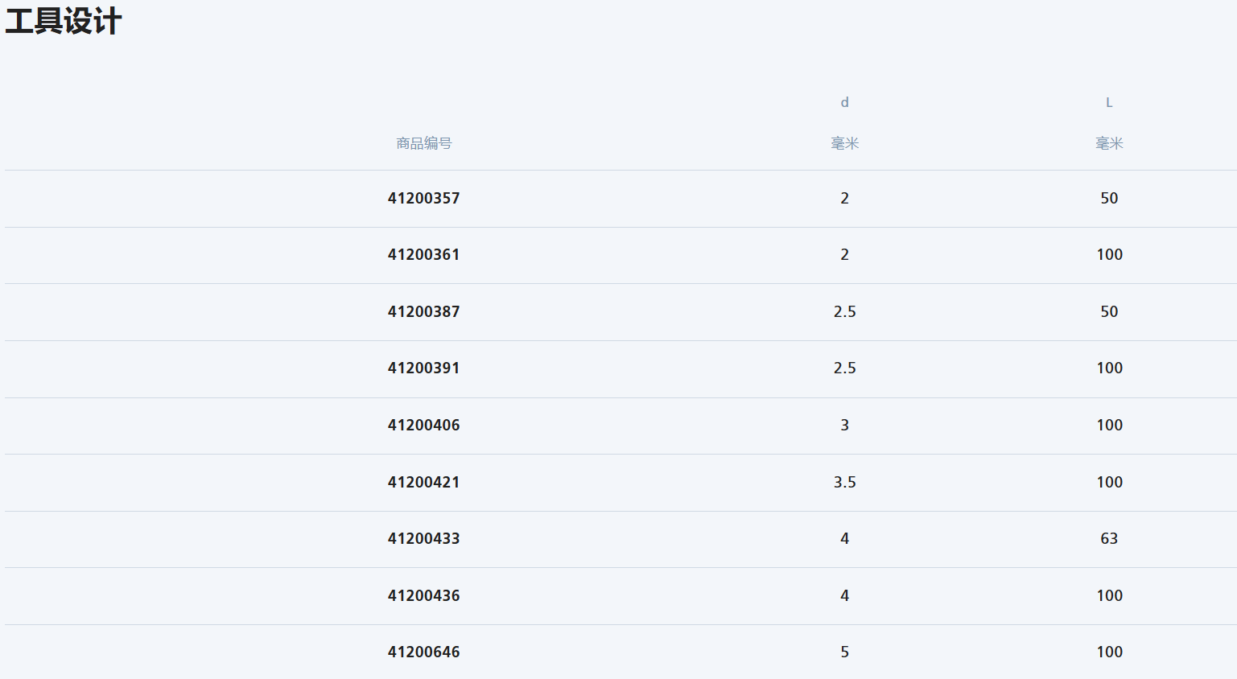The height and width of the screenshot is (679, 1237).
Task: Click L value 50 in row 41200357
Action: 1109,198
